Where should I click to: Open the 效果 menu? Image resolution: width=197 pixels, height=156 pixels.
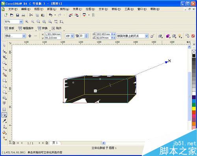click(x=77, y=9)
